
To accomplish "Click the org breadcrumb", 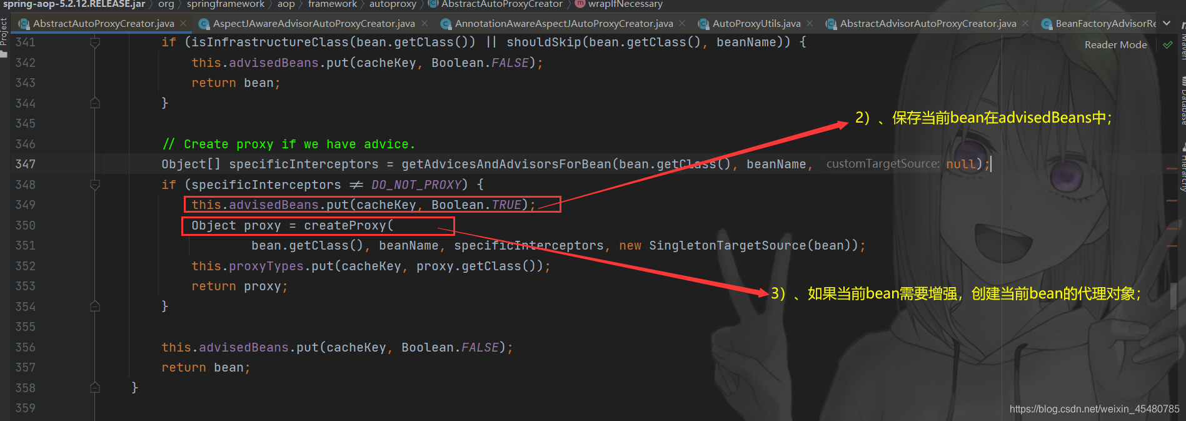I will [166, 4].
